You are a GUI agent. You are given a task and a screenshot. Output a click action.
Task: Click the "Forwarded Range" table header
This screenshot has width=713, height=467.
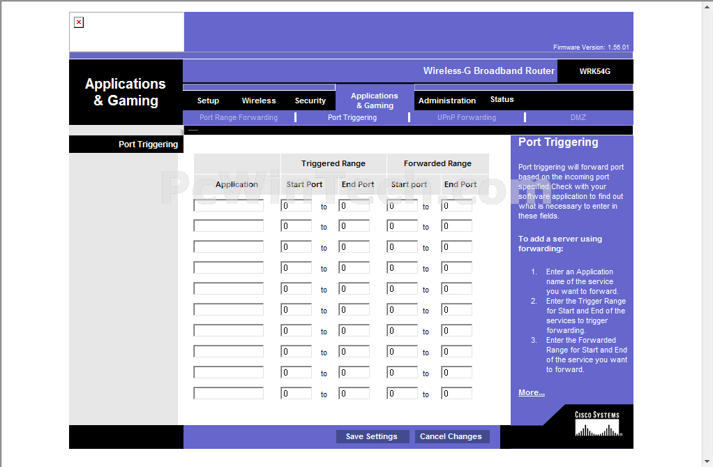(x=437, y=163)
